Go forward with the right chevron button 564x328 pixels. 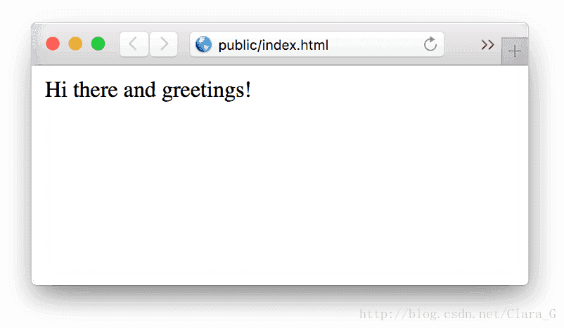point(164,44)
